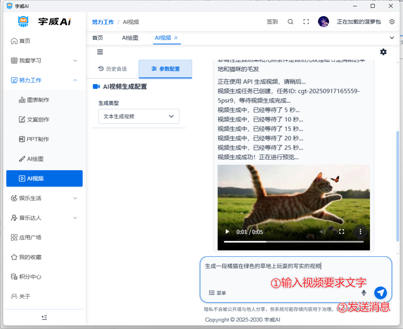
Task: Click the microphone voice input icon
Action: click(x=364, y=293)
